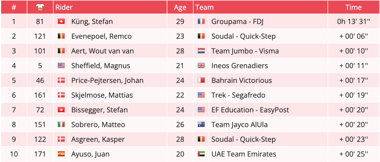Click the Bahrain flag beside Bahrain Victorious
This screenshot has height=162, width=380.
pyautogui.click(x=201, y=80)
